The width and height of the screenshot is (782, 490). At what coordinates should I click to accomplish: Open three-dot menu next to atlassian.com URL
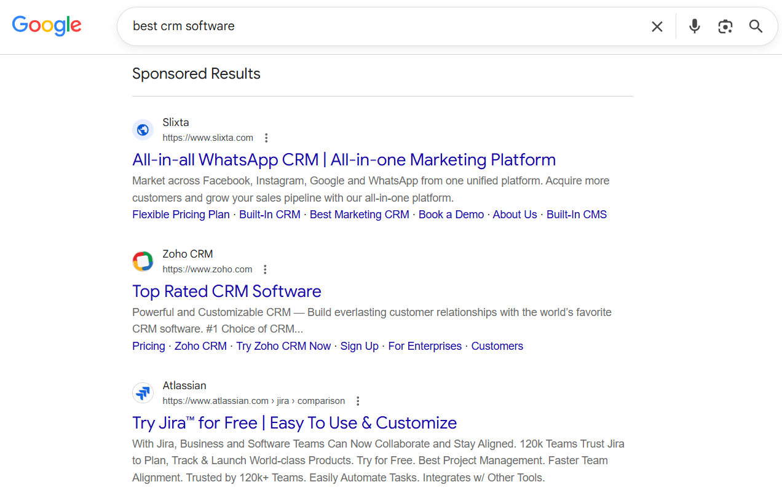point(358,401)
